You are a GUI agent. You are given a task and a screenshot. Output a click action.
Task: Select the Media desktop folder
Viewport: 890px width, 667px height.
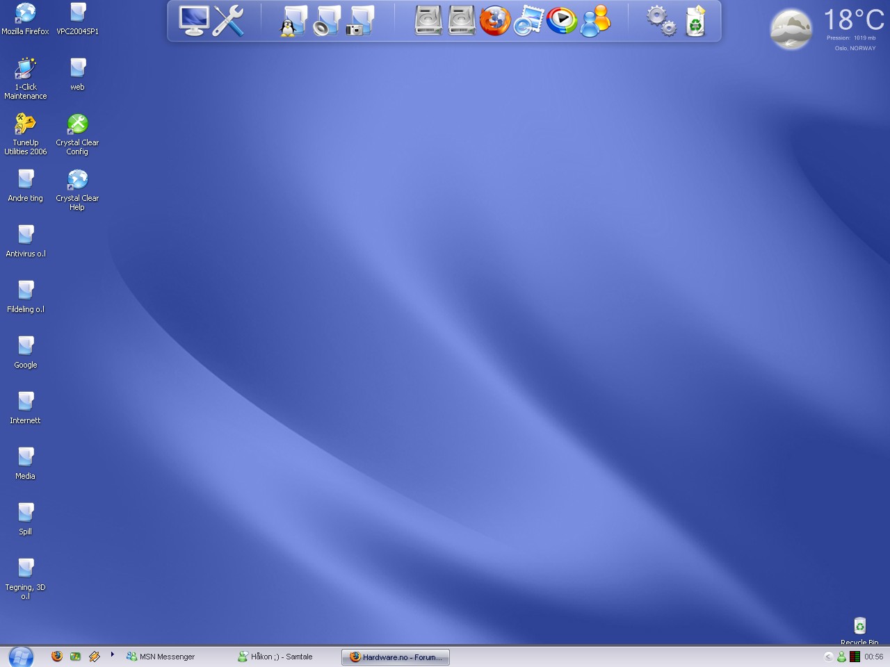click(26, 463)
